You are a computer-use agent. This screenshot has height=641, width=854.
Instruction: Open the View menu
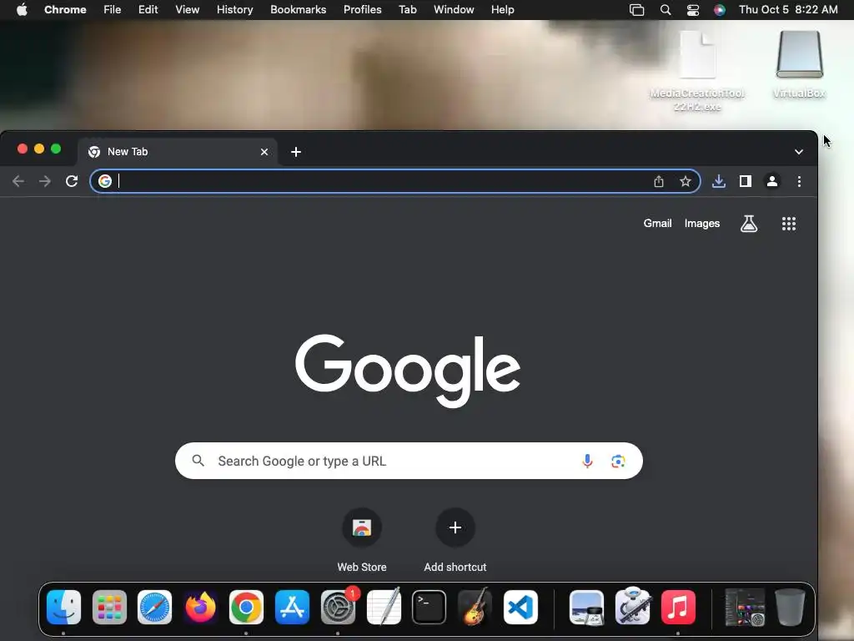tap(188, 10)
